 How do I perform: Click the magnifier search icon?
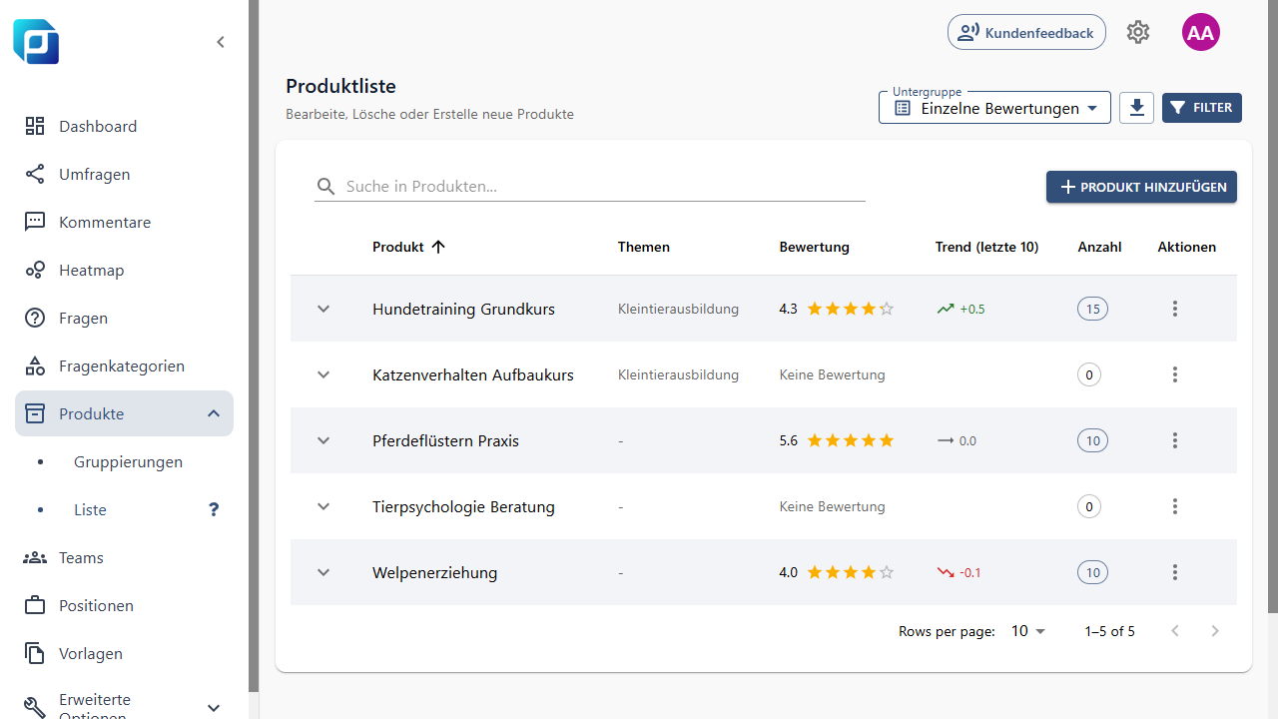click(x=325, y=187)
